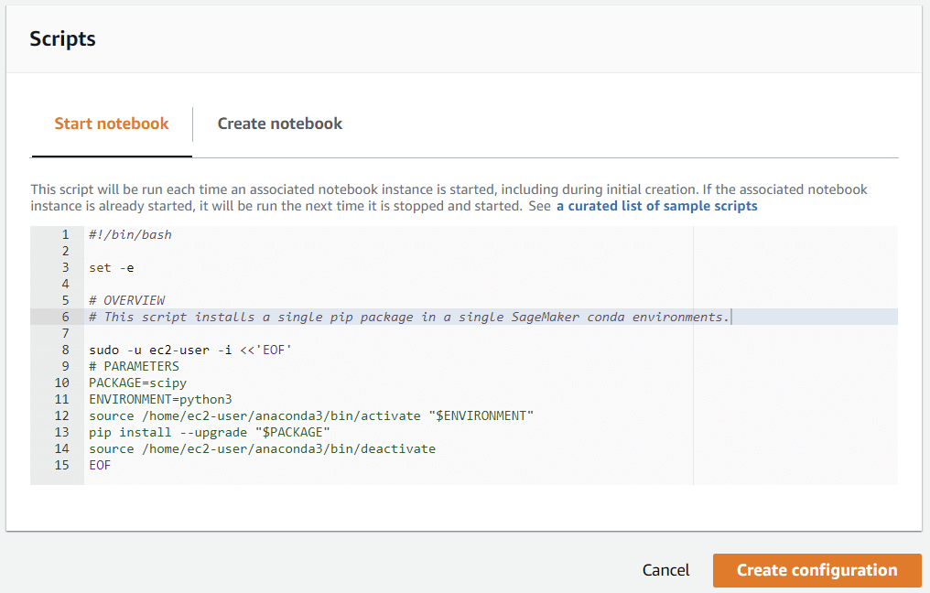Click the 'pip install --upgrade' line
The height and width of the screenshot is (593, 930).
click(x=209, y=432)
